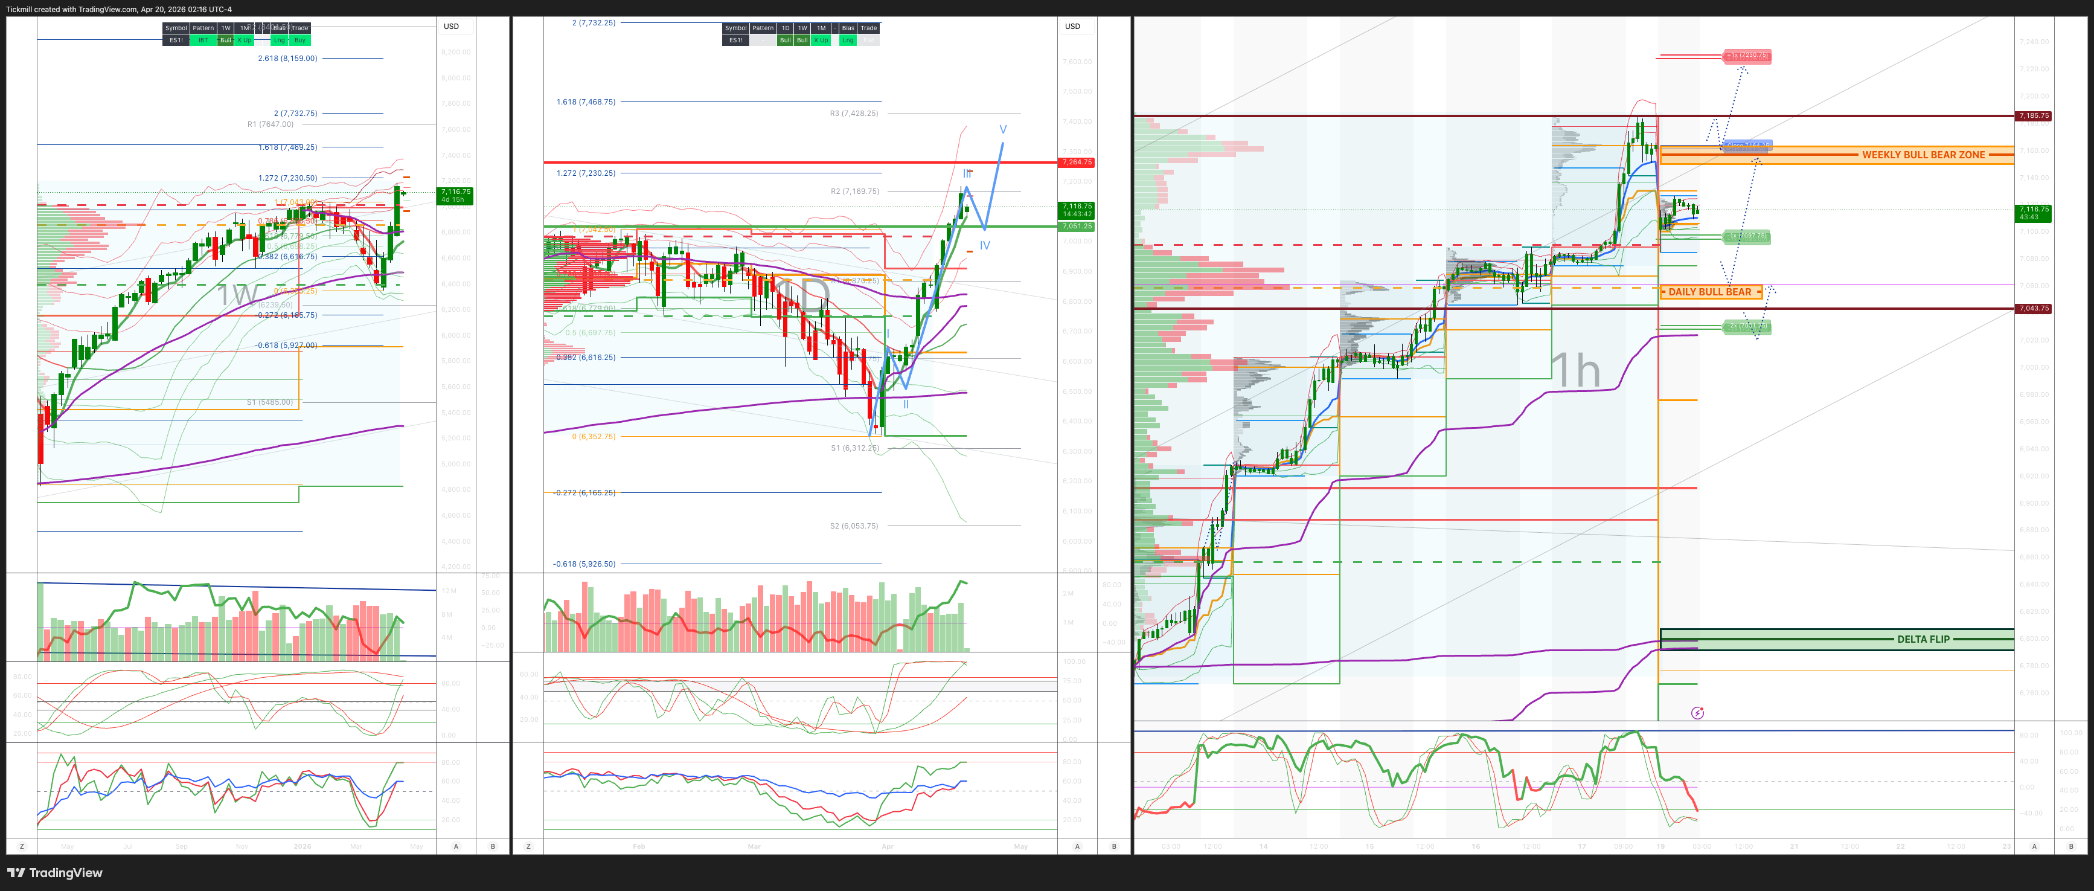Select the IBT pattern cell in weekly table
2094x891 pixels.
click(x=203, y=40)
